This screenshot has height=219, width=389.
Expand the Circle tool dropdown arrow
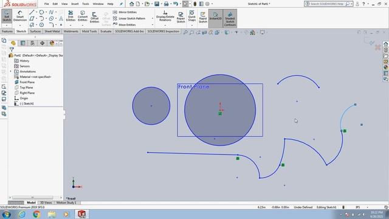pos(46,12)
